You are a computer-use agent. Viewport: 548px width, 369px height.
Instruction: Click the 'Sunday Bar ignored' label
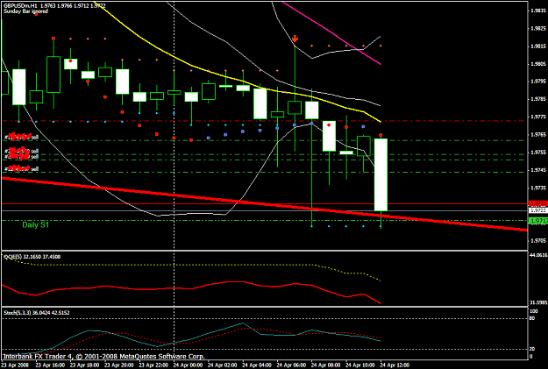(x=25, y=11)
